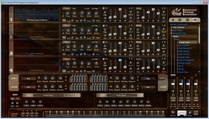Image resolution: width=209 pixels, height=119 pixels.
Task: Toggle the layer 2 EQ switch
Action: [64, 37]
